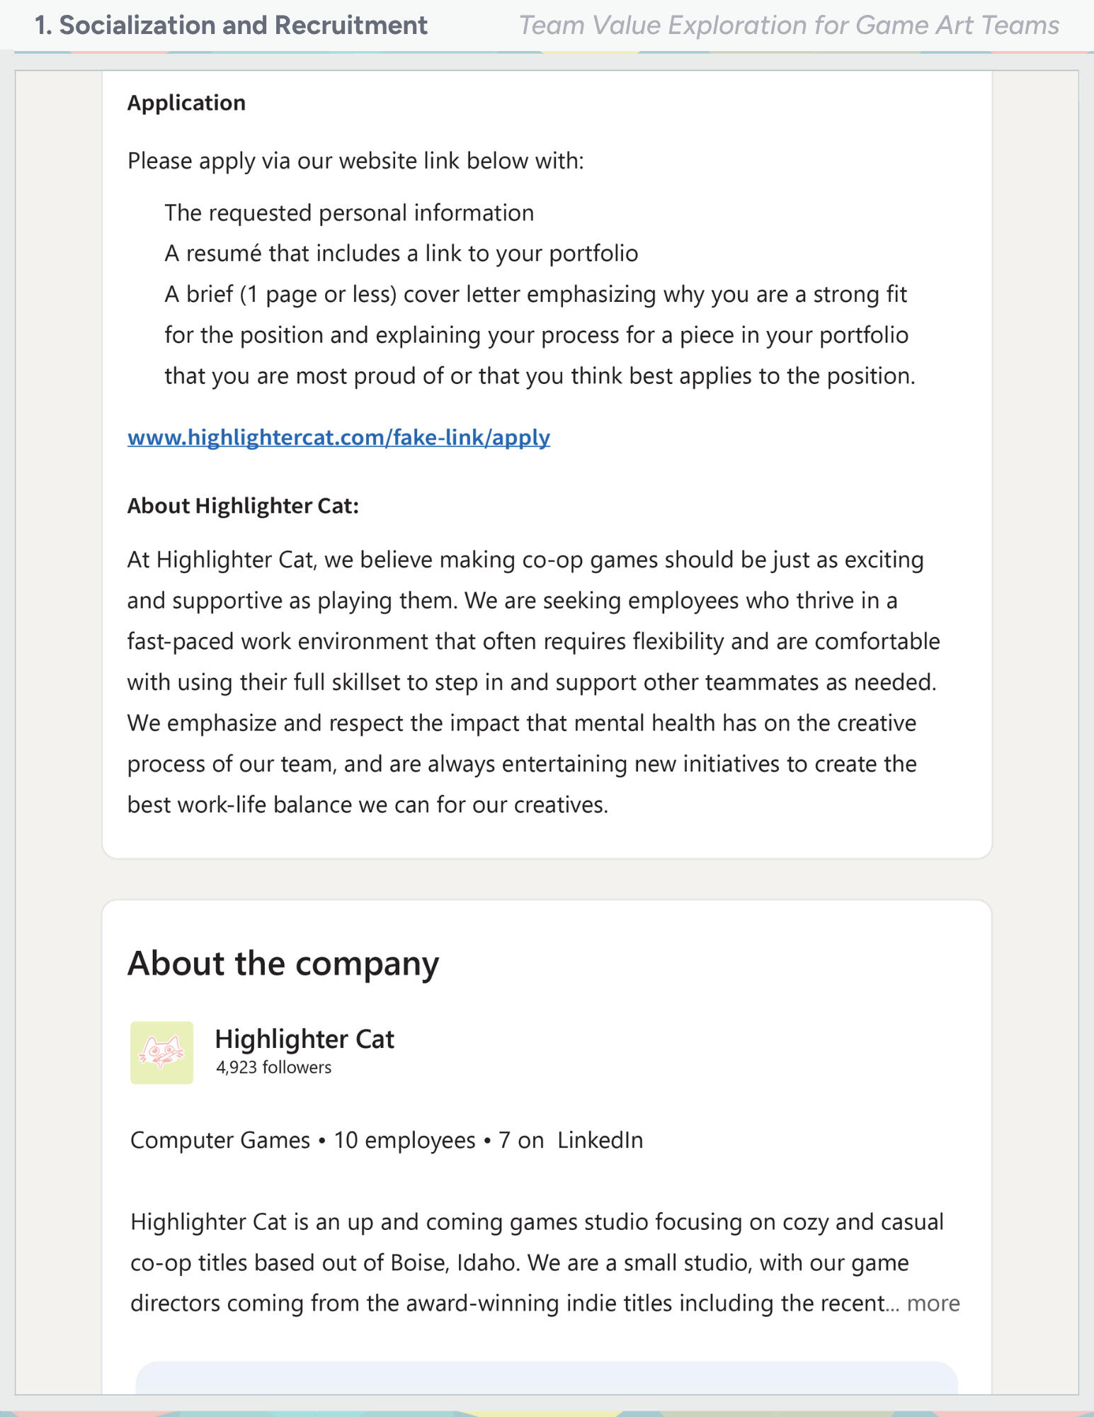Click "The requested personal information" list item
Image resolution: width=1094 pixels, height=1417 pixels.
click(349, 213)
